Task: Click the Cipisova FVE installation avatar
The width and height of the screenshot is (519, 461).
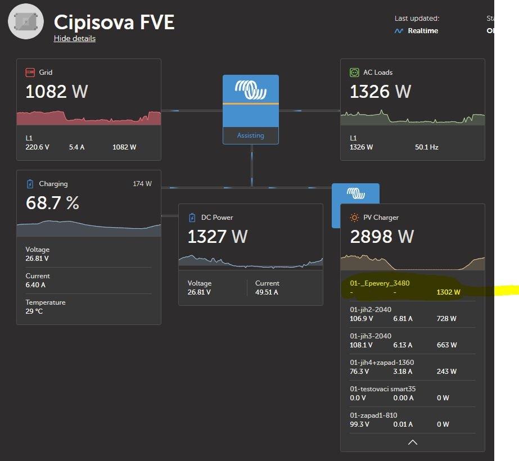Action: click(x=26, y=21)
